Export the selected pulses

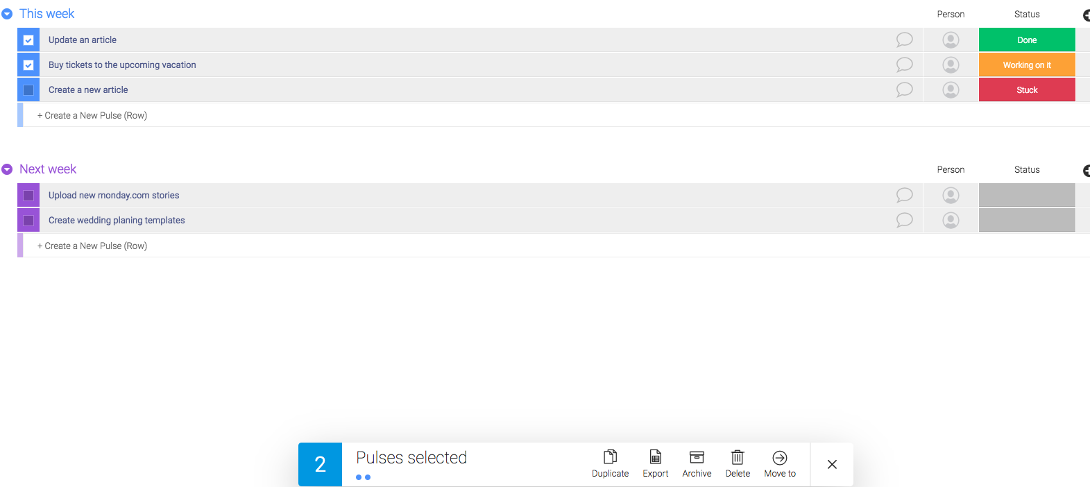click(x=655, y=463)
